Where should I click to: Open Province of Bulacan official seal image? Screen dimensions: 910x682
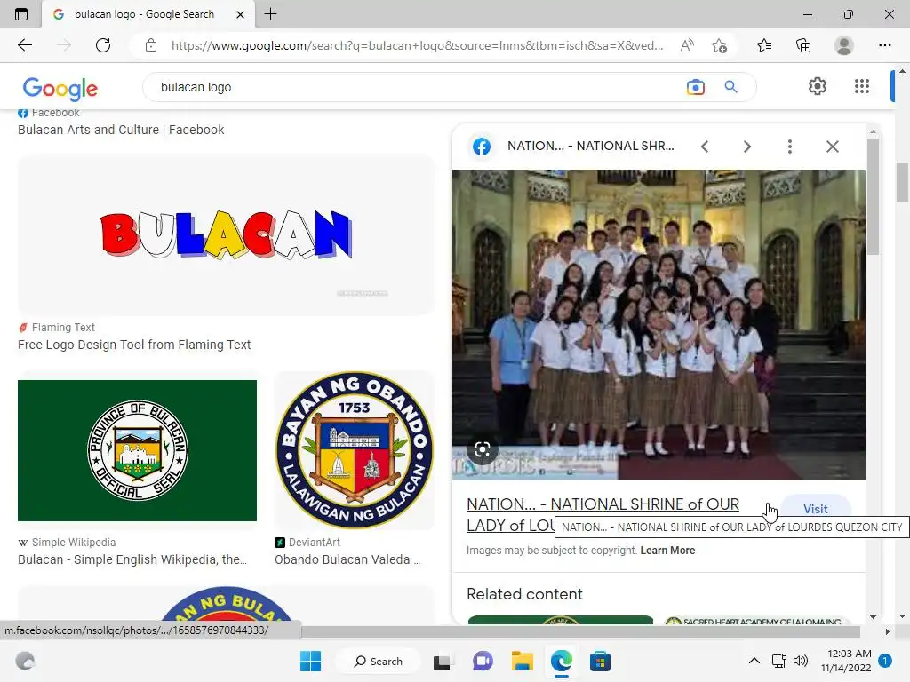coord(137,450)
